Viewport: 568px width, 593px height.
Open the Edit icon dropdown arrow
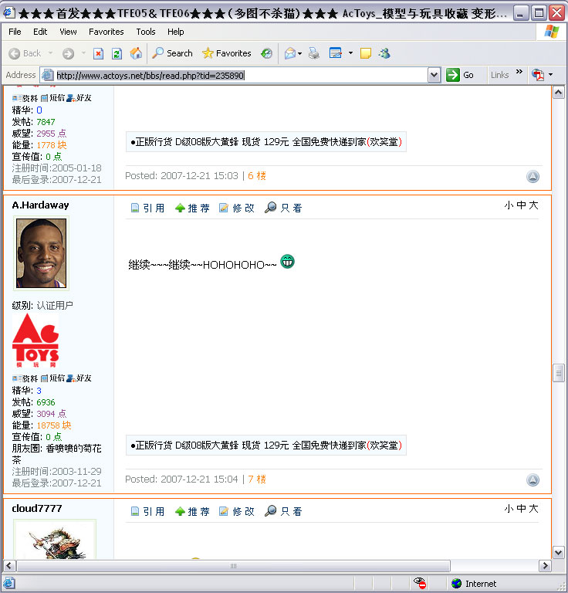350,53
